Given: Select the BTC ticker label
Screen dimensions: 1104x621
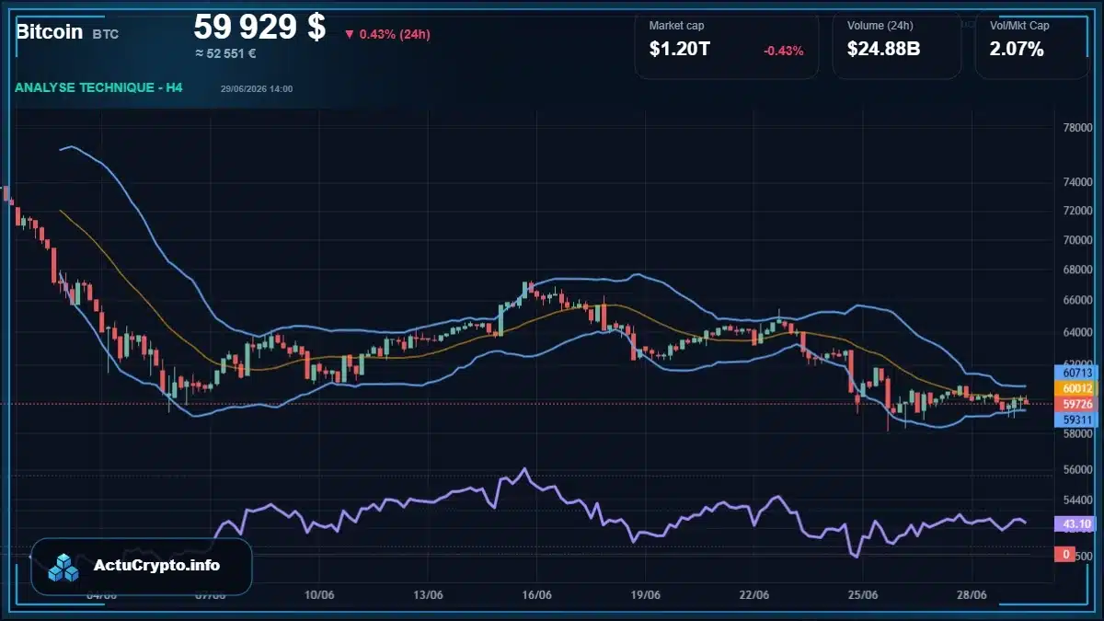Looking at the screenshot, I should (105, 34).
